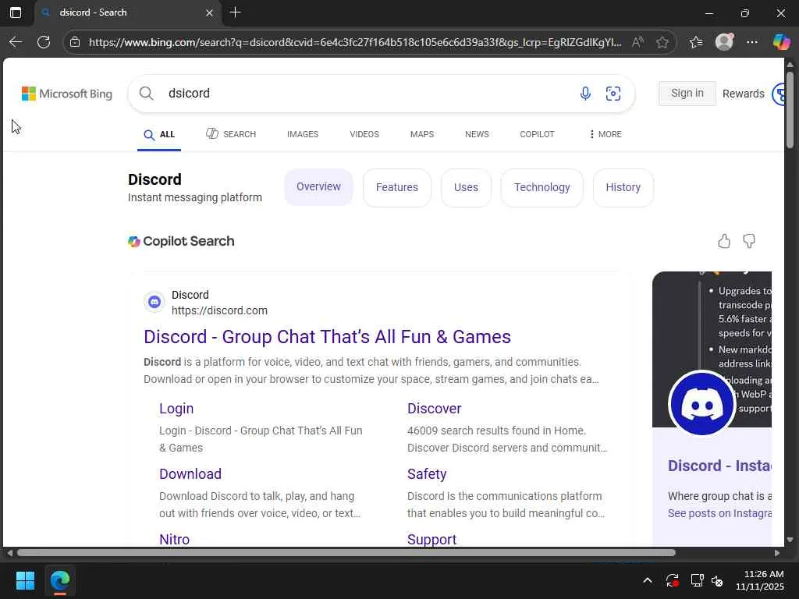Open visual search camera icon
The image size is (799, 599).
[x=613, y=94]
